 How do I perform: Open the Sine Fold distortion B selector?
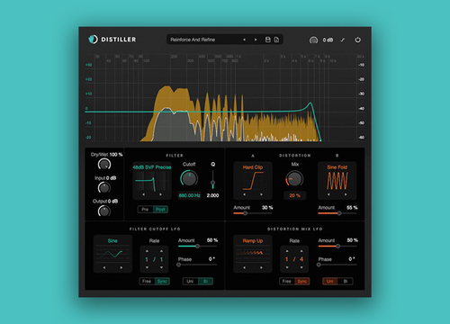pos(337,167)
